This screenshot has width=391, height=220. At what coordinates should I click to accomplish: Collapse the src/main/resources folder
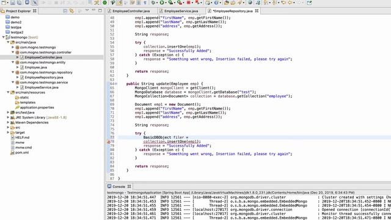[x=8, y=92]
